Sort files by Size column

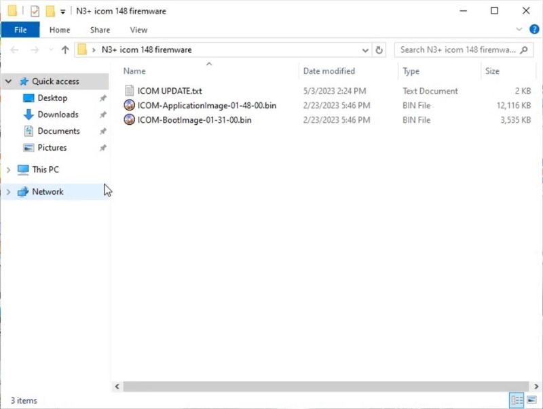(x=492, y=71)
